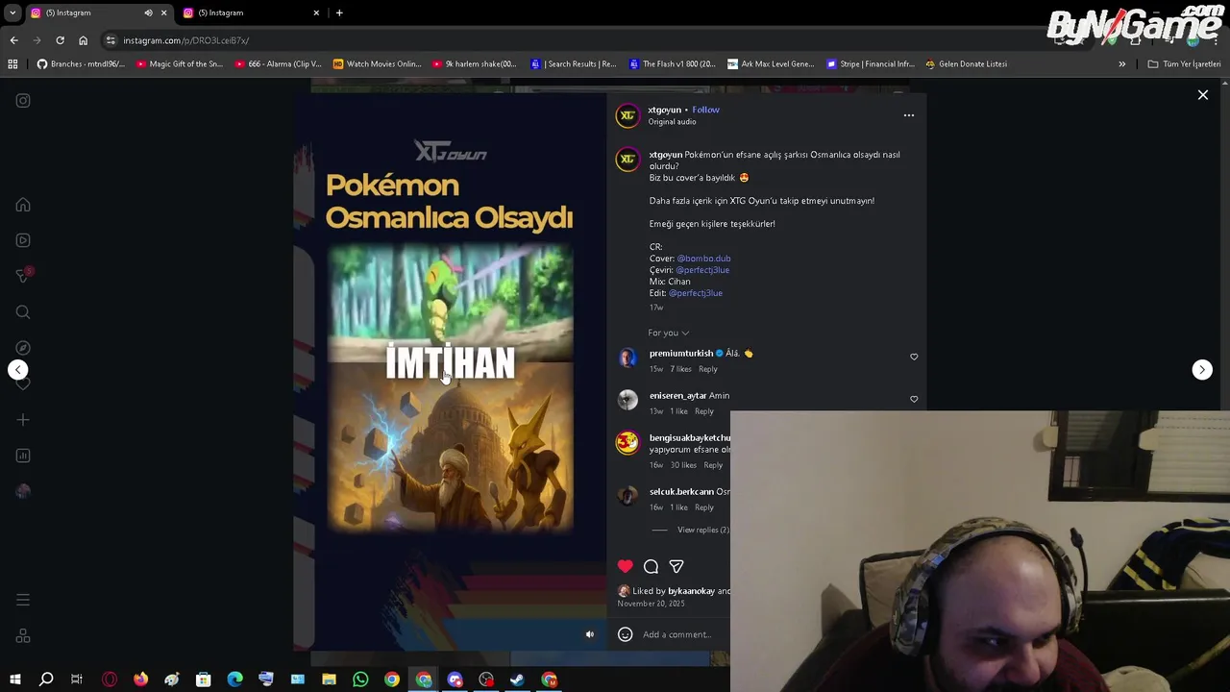Open profile avatar in Instagram sidebar
Viewport: 1230px width, 692px height.
tap(23, 491)
